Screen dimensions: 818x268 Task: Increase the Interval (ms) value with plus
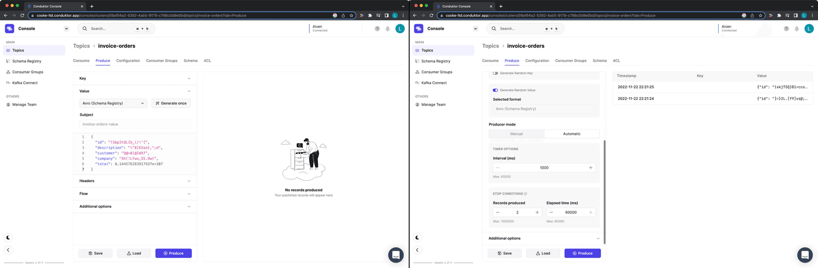[x=590, y=168]
